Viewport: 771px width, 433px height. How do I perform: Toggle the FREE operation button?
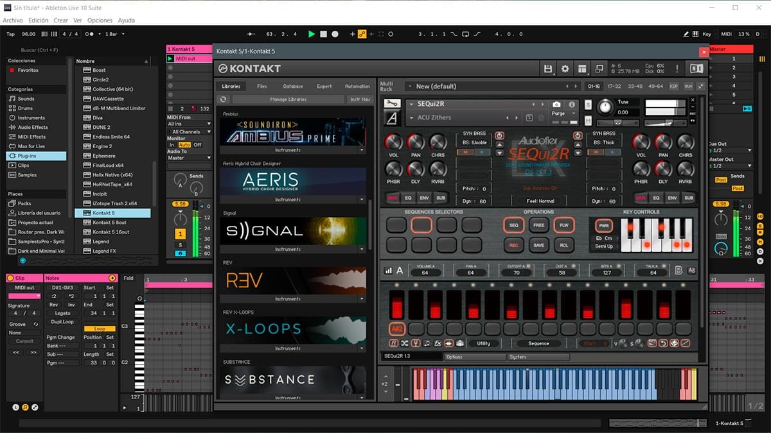538,226
